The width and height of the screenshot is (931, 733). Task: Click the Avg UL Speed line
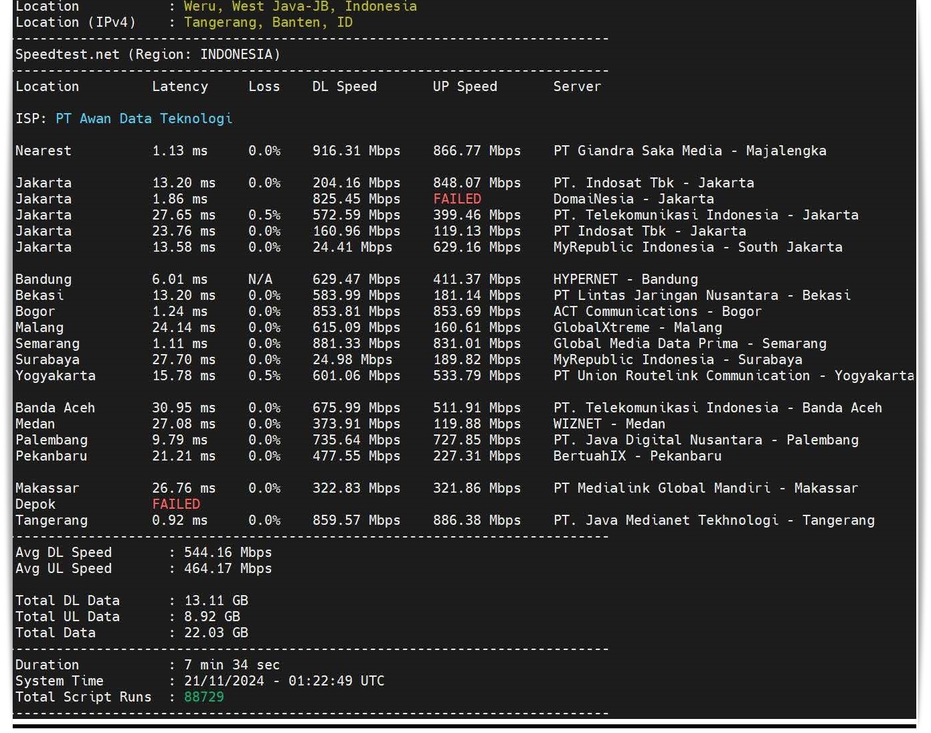pos(134,568)
